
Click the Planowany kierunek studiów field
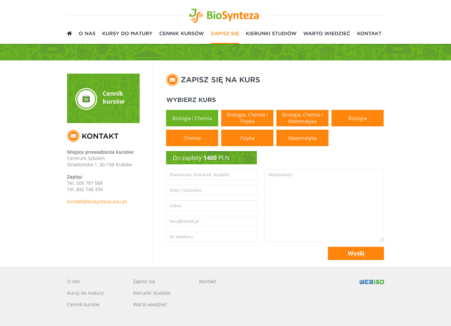click(212, 175)
